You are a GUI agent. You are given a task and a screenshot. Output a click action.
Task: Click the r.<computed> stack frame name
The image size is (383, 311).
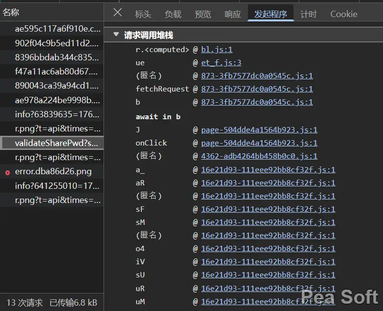pyautogui.click(x=162, y=50)
